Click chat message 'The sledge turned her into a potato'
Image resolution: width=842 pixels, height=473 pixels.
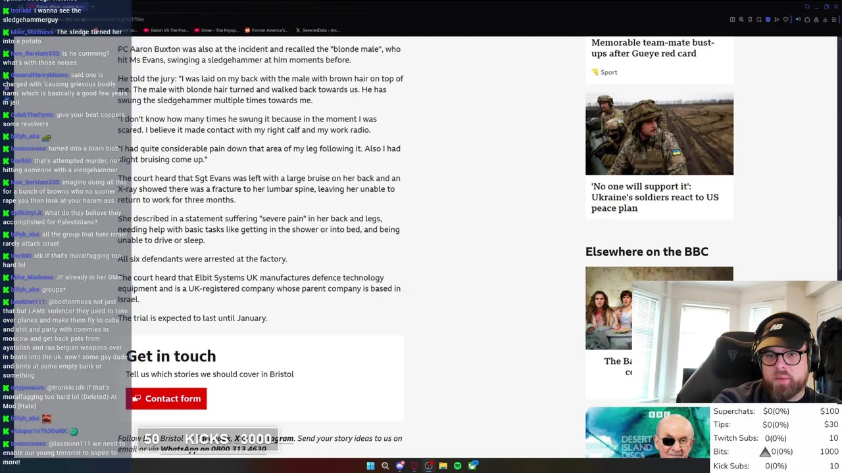(x=62, y=36)
